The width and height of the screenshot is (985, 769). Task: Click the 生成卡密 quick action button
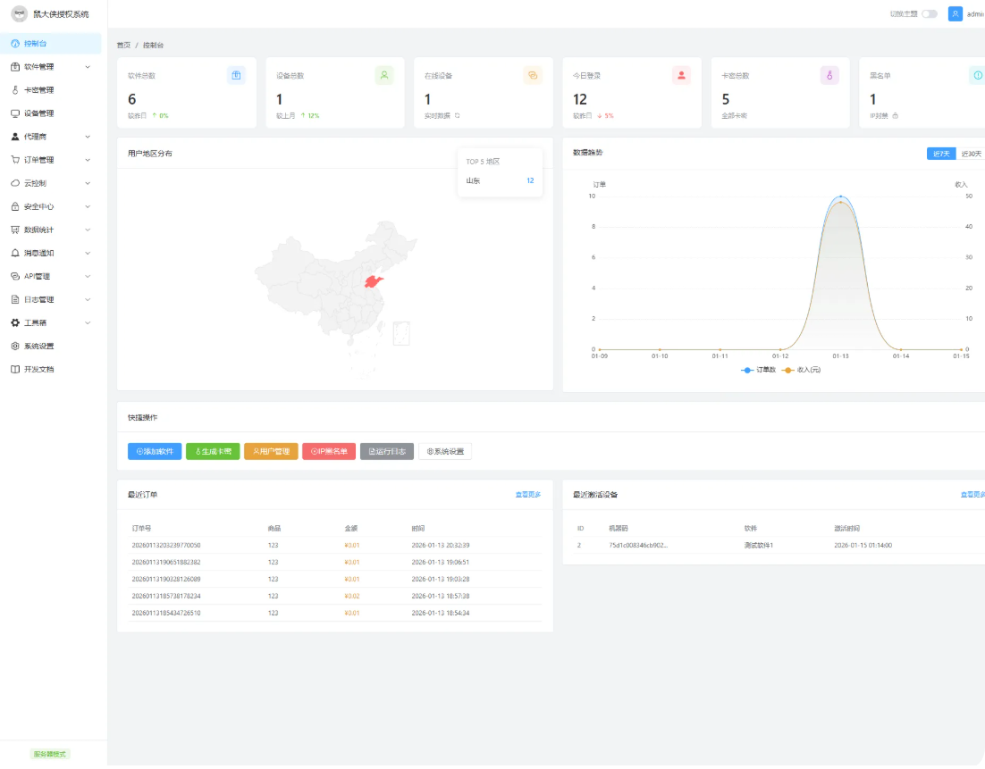(x=213, y=451)
